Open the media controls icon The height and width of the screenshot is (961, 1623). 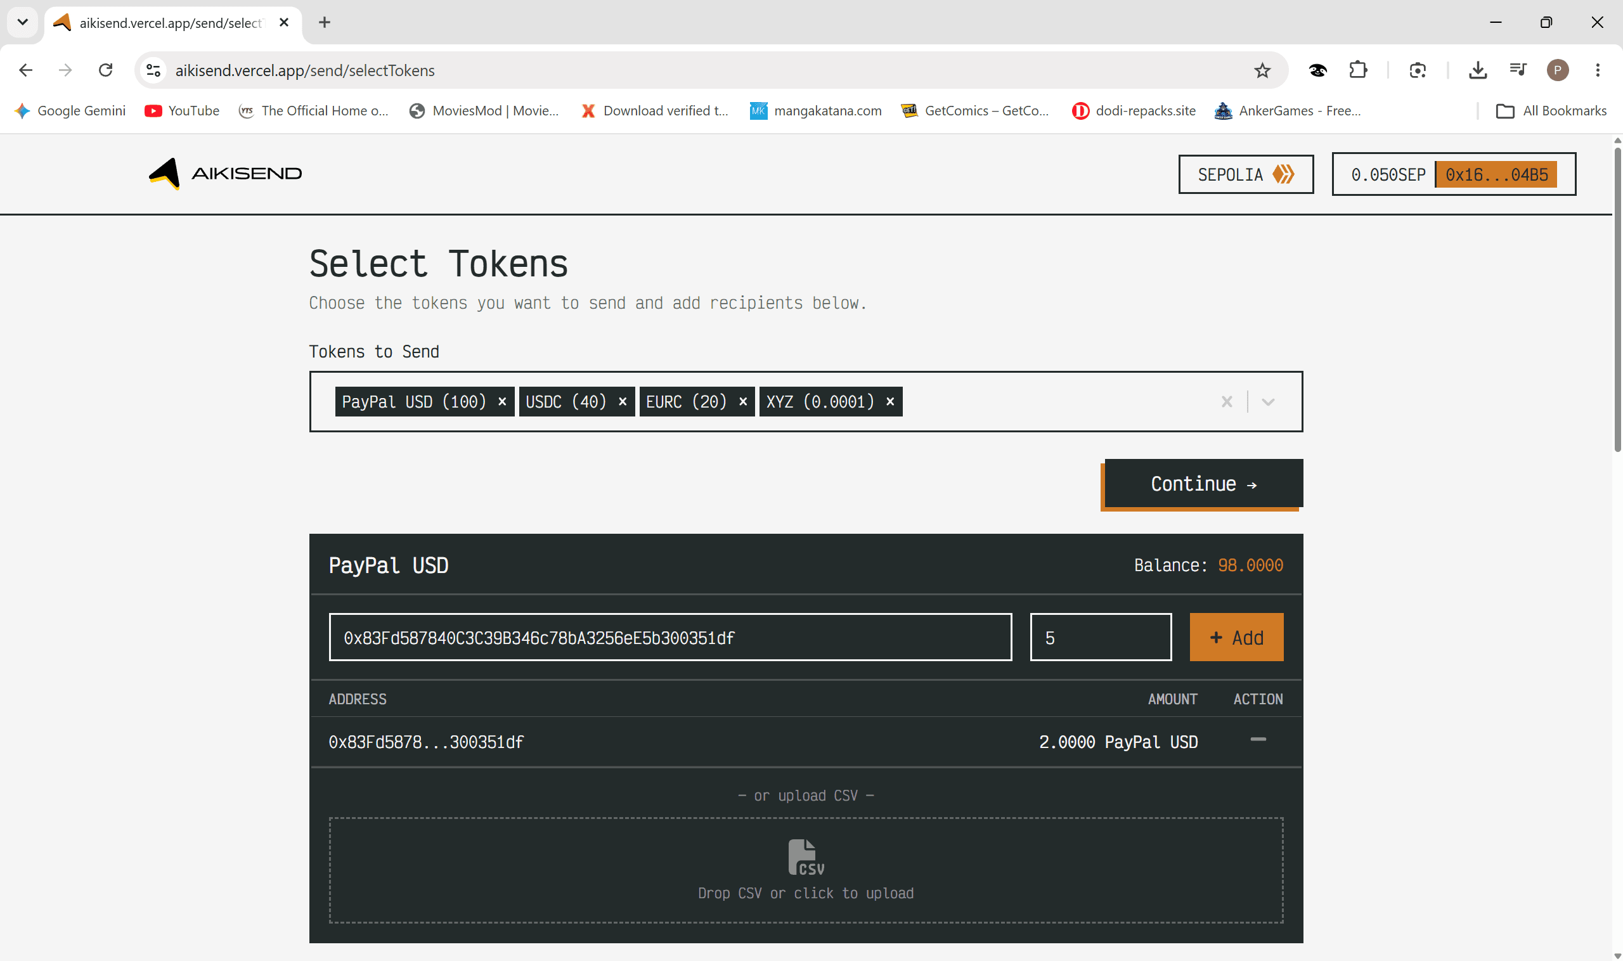click(1518, 70)
